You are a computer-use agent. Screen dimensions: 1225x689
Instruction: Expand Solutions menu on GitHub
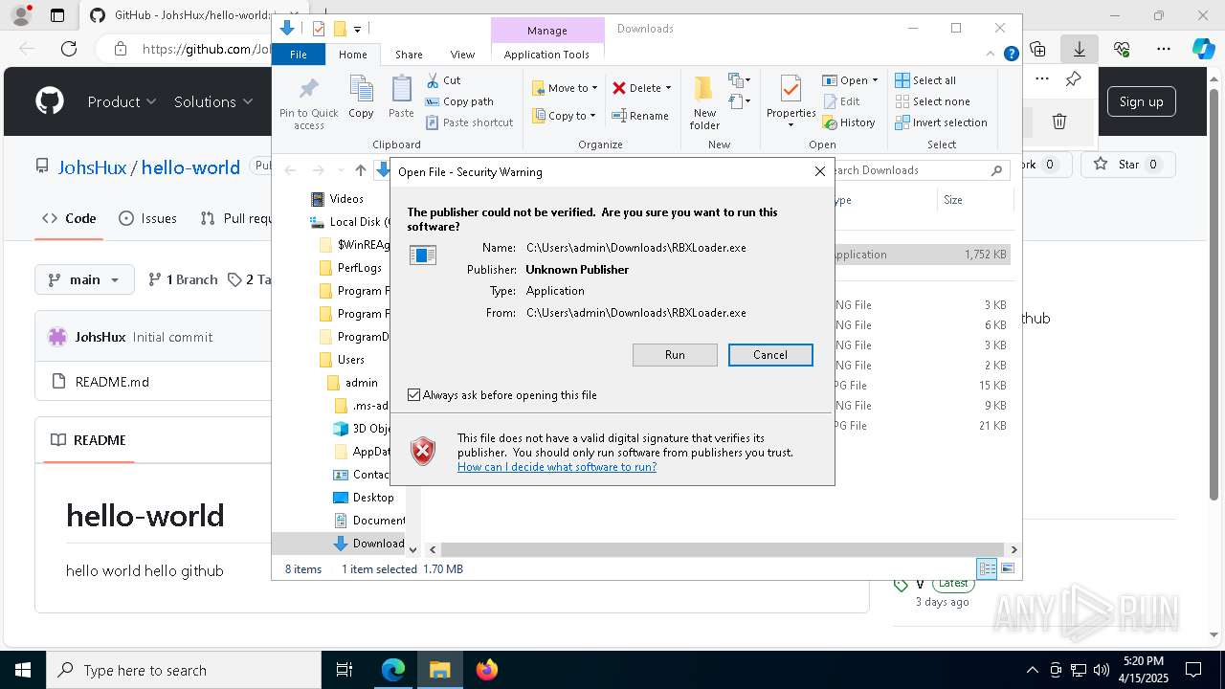pos(213,101)
